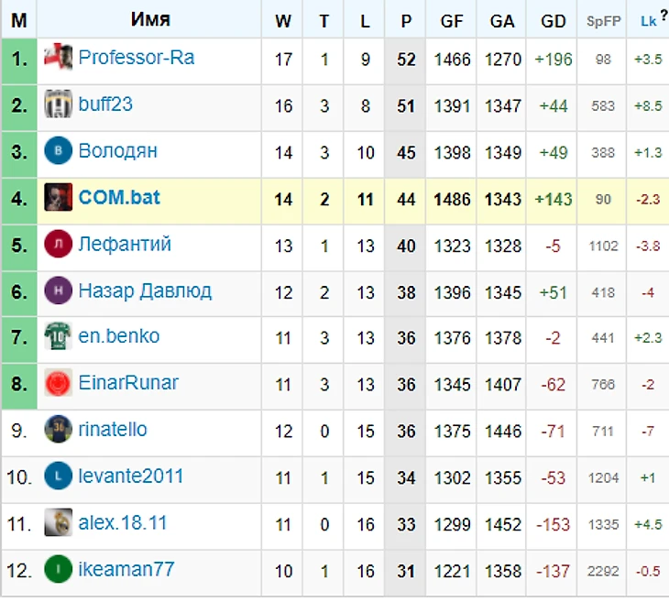
Task: Click EinarRunar's red emblem avatar
Action: 58,383
